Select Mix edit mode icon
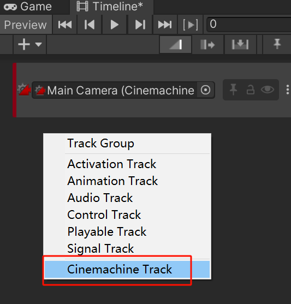This screenshot has width=291, height=304. 176,45
